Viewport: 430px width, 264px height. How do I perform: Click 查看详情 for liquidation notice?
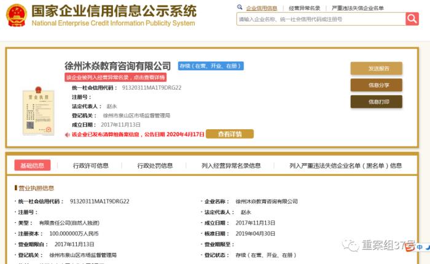coord(229,134)
